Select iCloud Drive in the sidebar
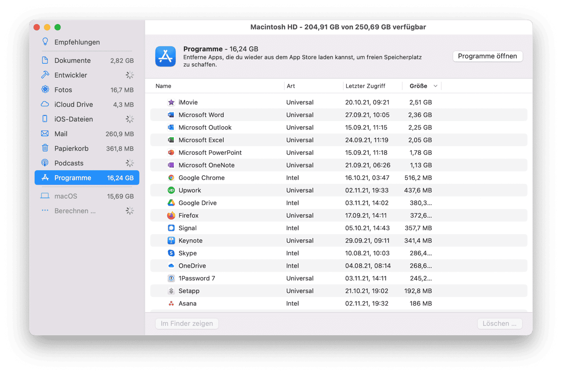This screenshot has height=374, width=562. click(x=87, y=104)
